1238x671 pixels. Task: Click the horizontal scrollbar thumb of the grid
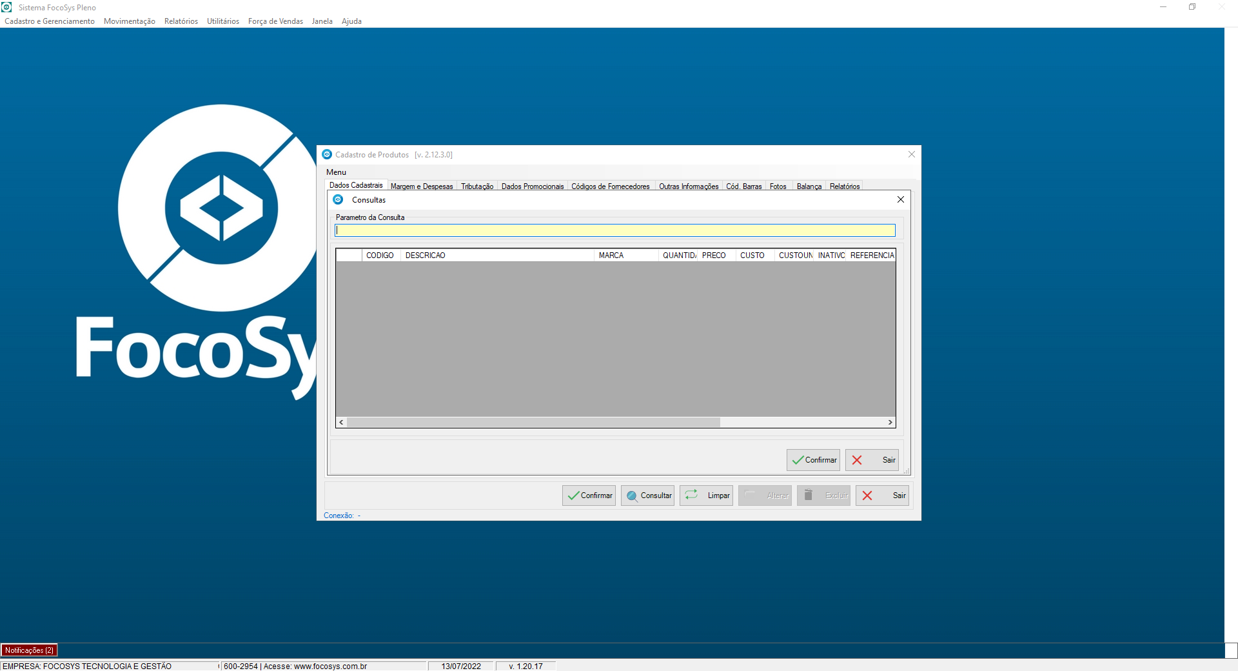coord(533,422)
